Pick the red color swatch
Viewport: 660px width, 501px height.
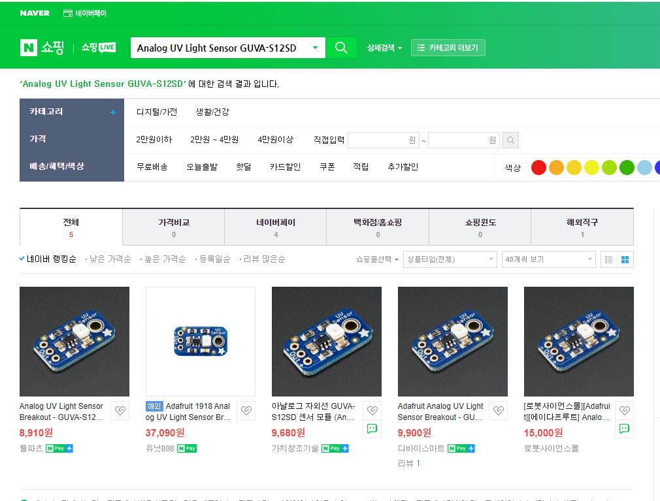538,167
